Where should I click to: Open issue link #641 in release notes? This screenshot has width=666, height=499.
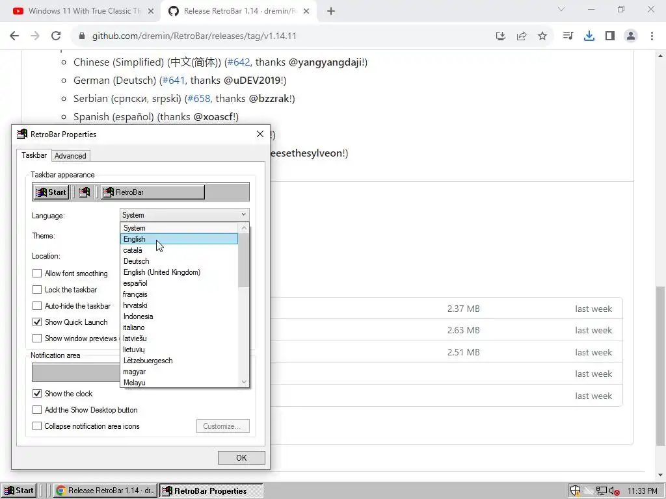tap(173, 80)
